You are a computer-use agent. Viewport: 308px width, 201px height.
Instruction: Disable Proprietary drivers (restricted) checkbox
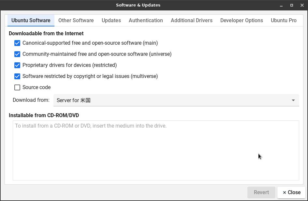point(17,65)
